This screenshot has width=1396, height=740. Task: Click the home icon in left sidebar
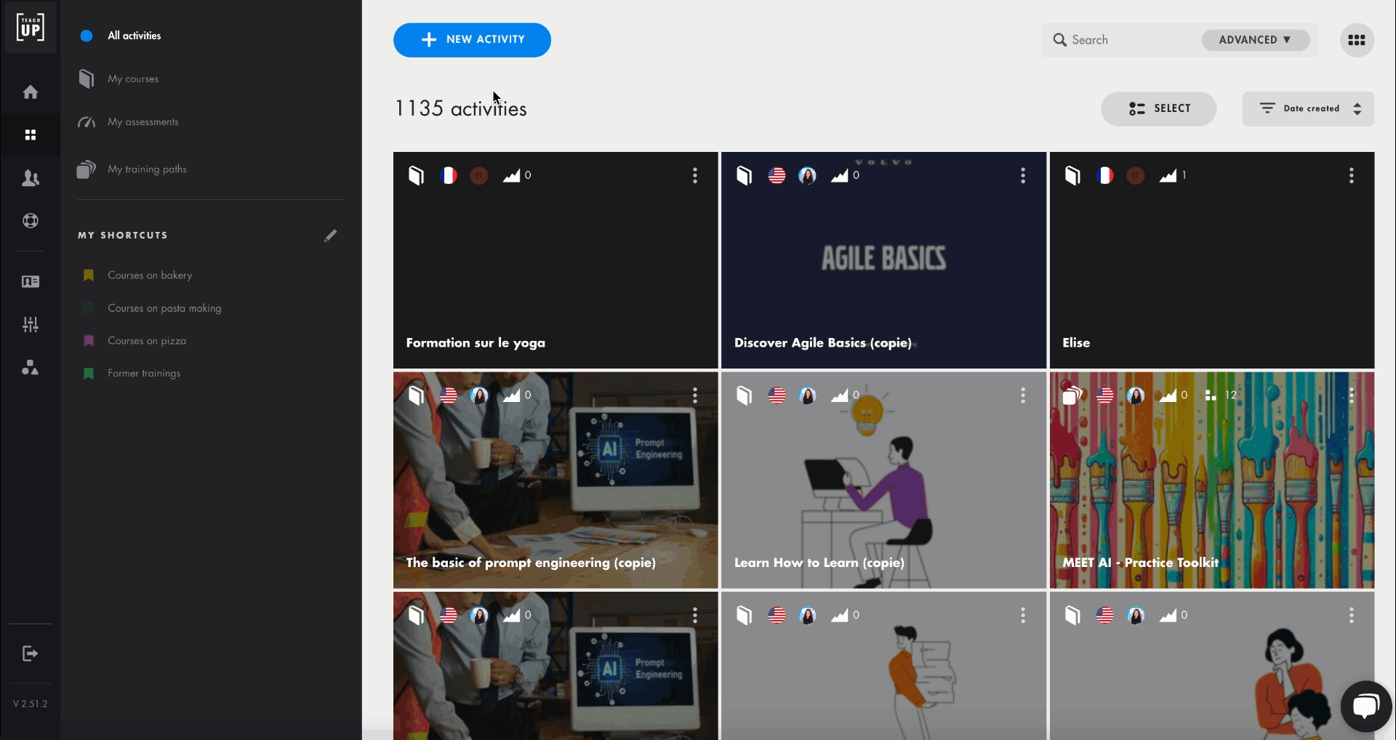[x=30, y=92]
